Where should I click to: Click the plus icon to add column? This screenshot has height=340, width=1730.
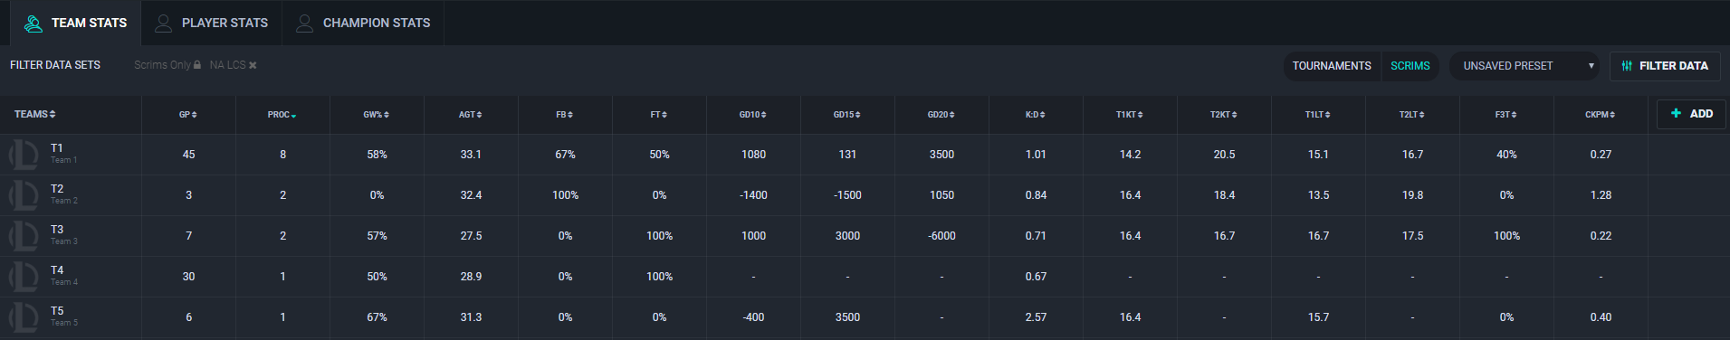click(x=1676, y=113)
